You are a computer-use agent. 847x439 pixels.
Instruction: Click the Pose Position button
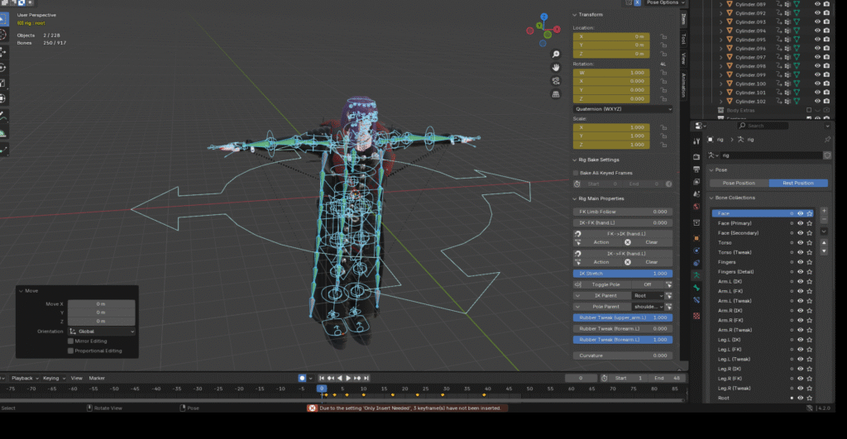click(739, 183)
